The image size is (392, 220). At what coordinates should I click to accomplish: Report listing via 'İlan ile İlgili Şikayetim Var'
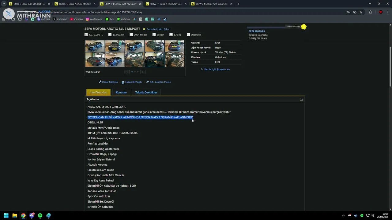[215, 69]
